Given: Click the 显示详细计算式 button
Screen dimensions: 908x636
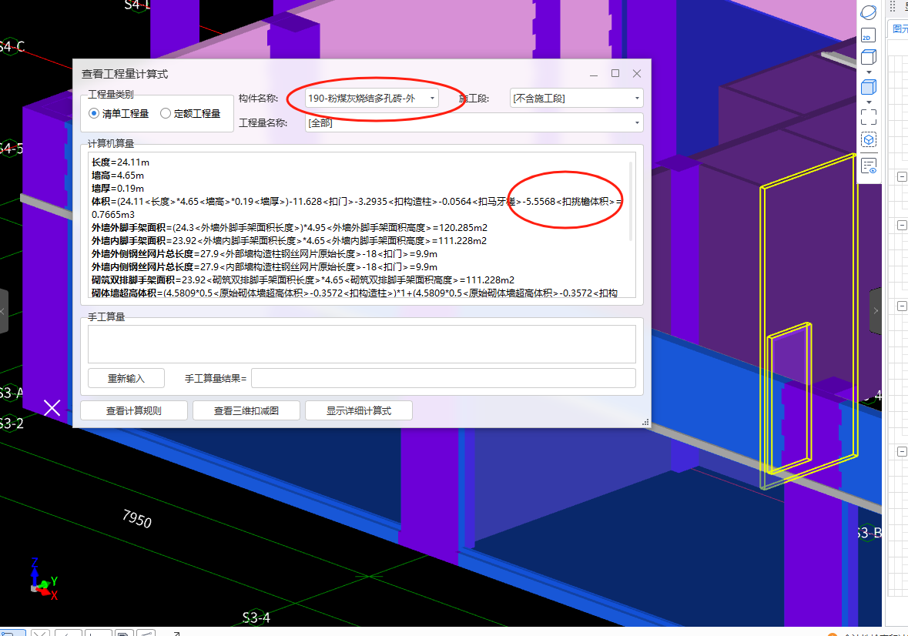Looking at the screenshot, I should coord(358,411).
